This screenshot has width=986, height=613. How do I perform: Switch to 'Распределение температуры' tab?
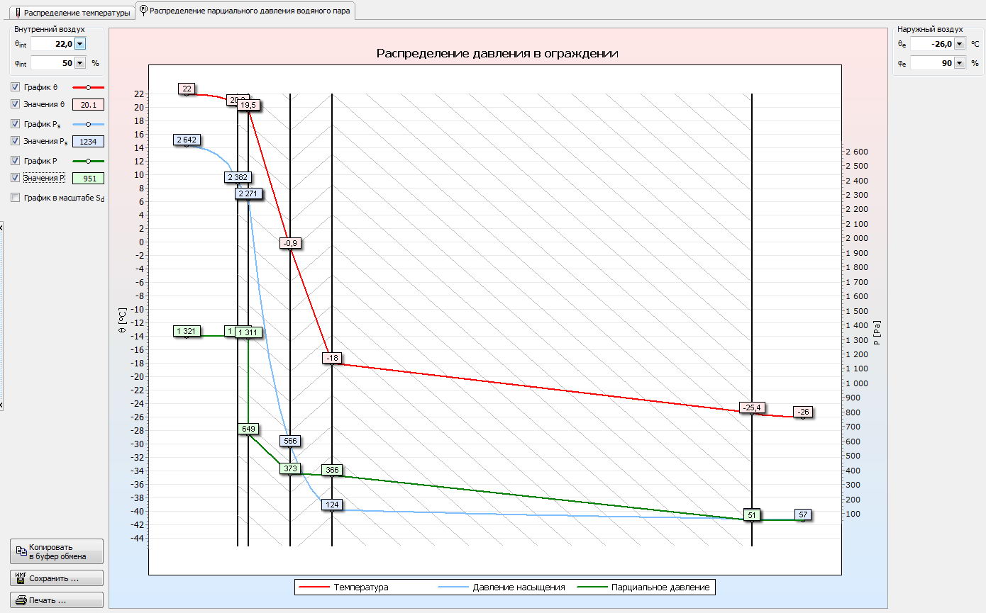pos(72,13)
